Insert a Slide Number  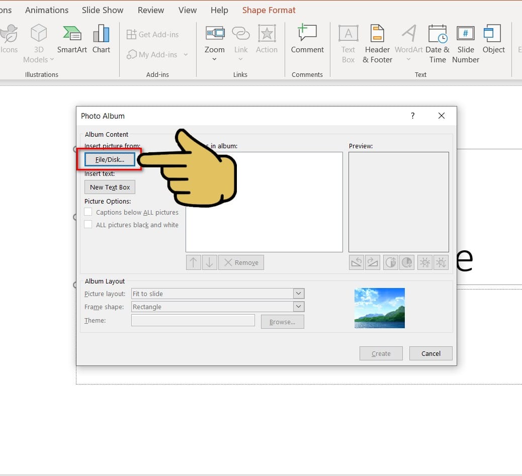pyautogui.click(x=465, y=43)
